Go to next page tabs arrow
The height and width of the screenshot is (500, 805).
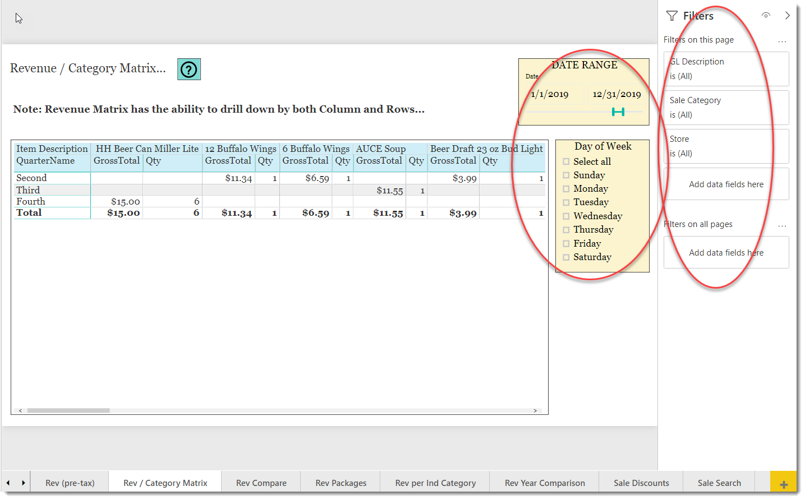click(23, 483)
